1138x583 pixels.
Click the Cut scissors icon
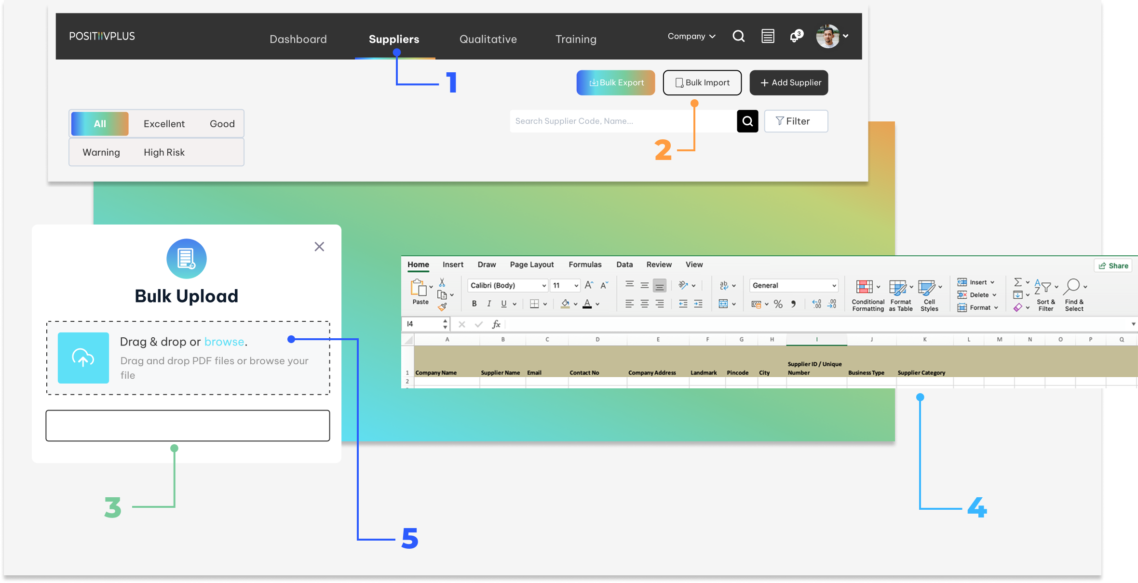442,283
